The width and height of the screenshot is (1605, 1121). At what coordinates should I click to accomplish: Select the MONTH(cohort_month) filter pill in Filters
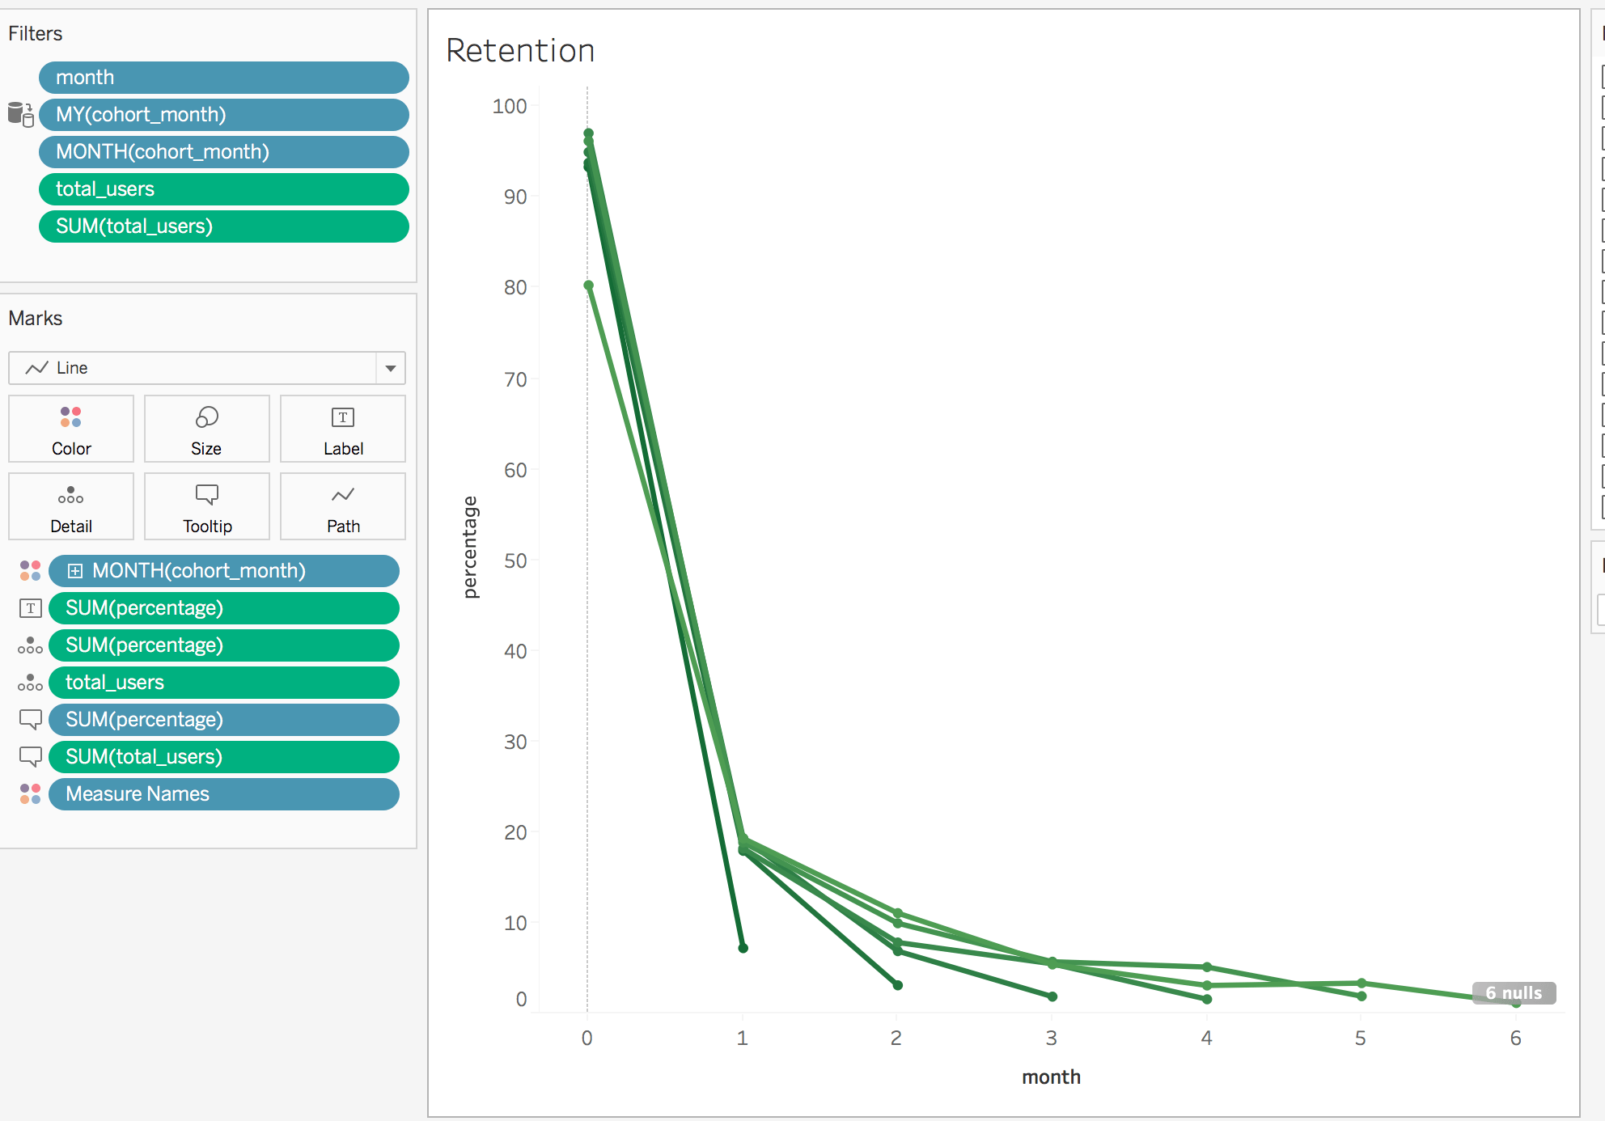(x=224, y=152)
